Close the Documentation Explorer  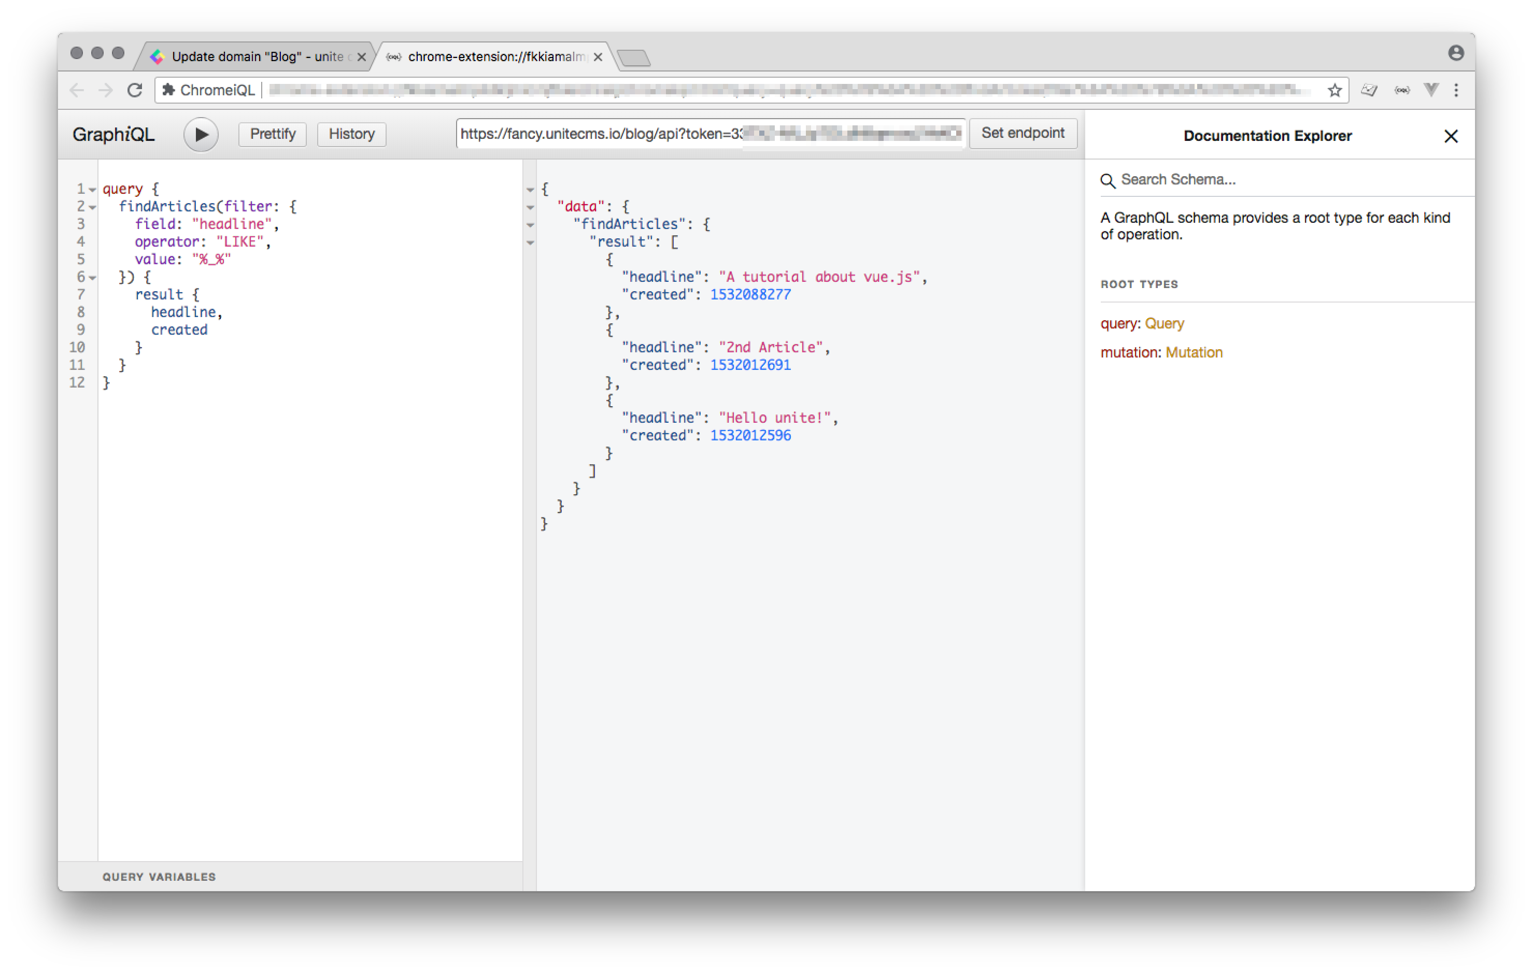click(x=1451, y=136)
